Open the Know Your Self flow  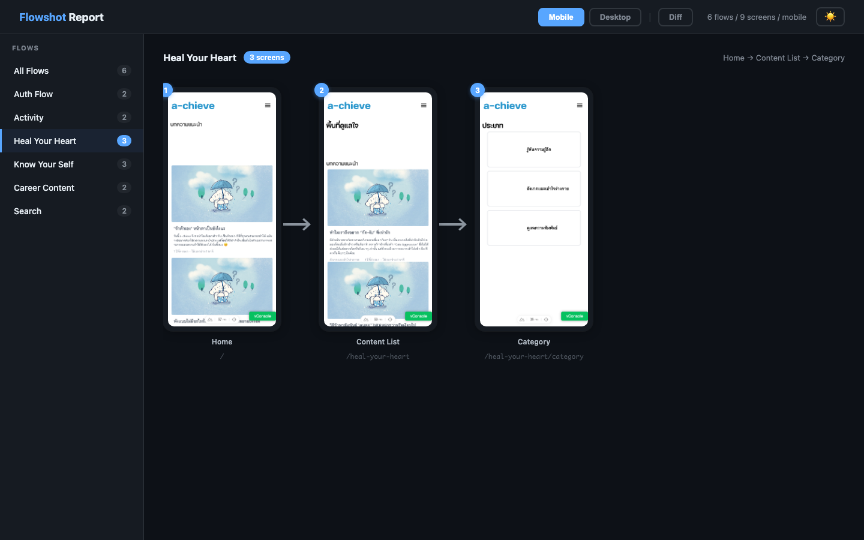[72, 164]
